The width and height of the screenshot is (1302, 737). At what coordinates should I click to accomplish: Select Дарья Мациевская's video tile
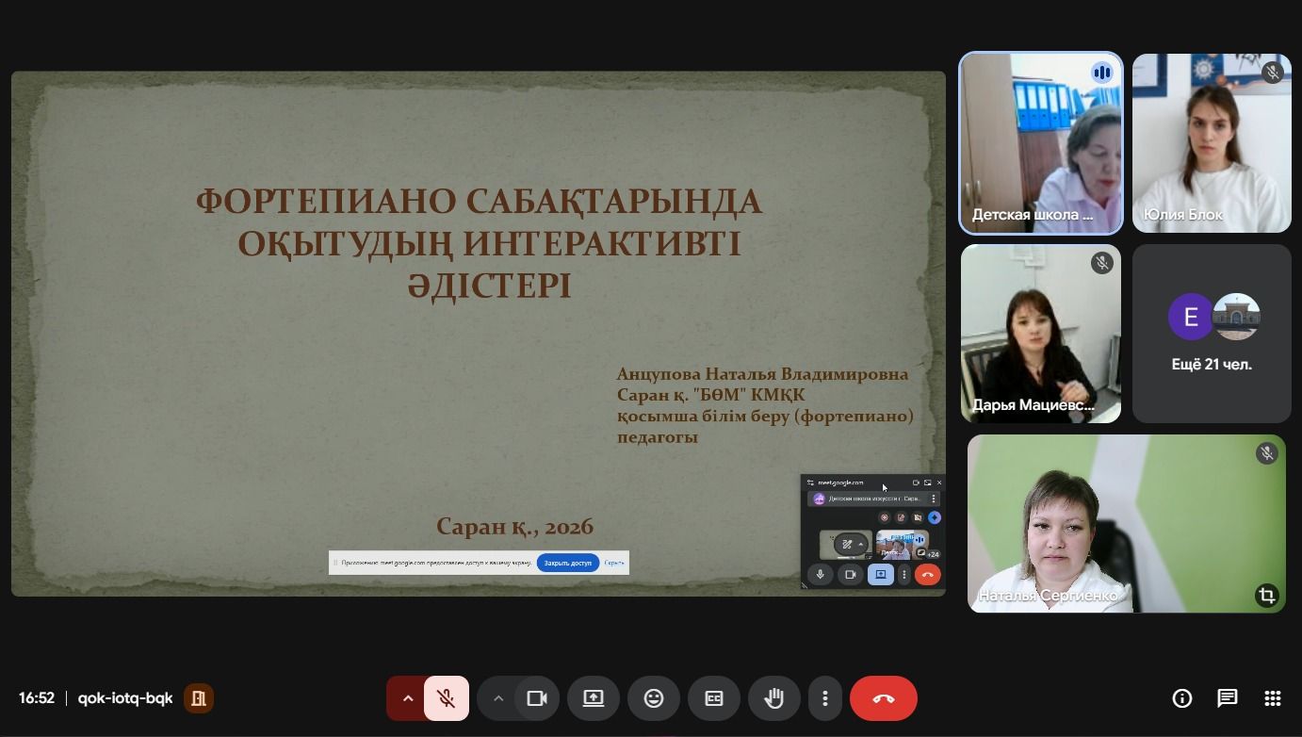point(1040,334)
